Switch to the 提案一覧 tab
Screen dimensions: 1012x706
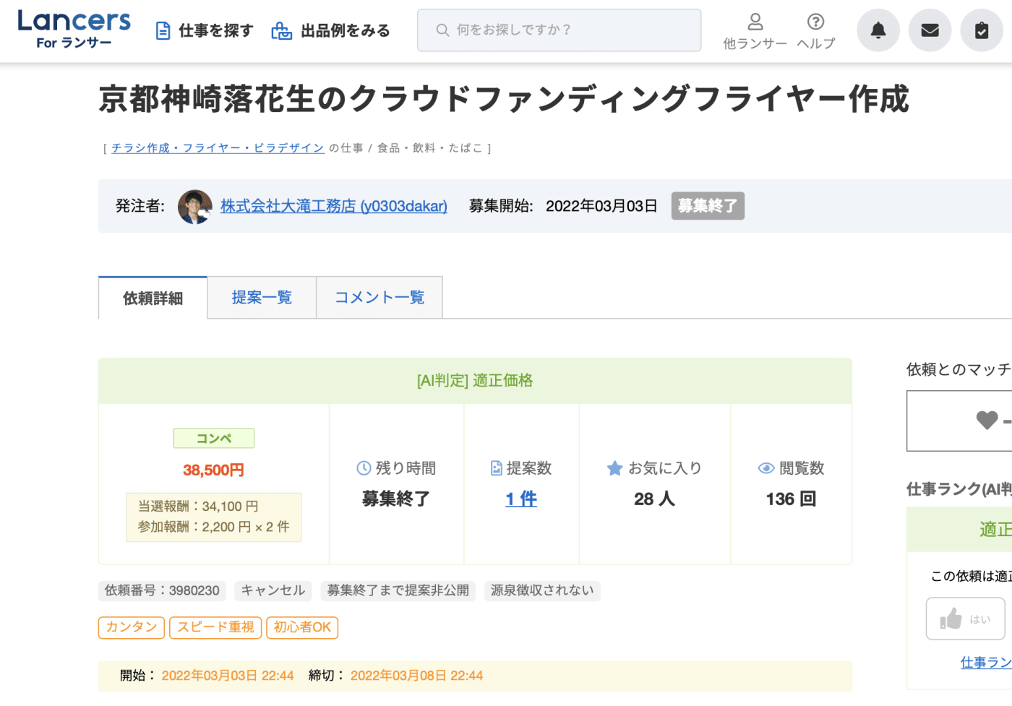click(262, 298)
